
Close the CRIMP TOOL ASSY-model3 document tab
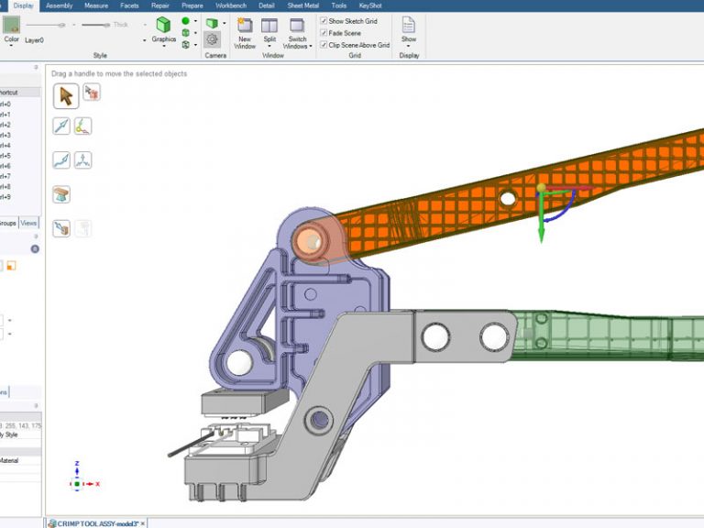pyautogui.click(x=143, y=523)
